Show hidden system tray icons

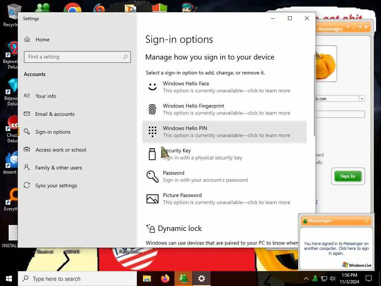306,279
